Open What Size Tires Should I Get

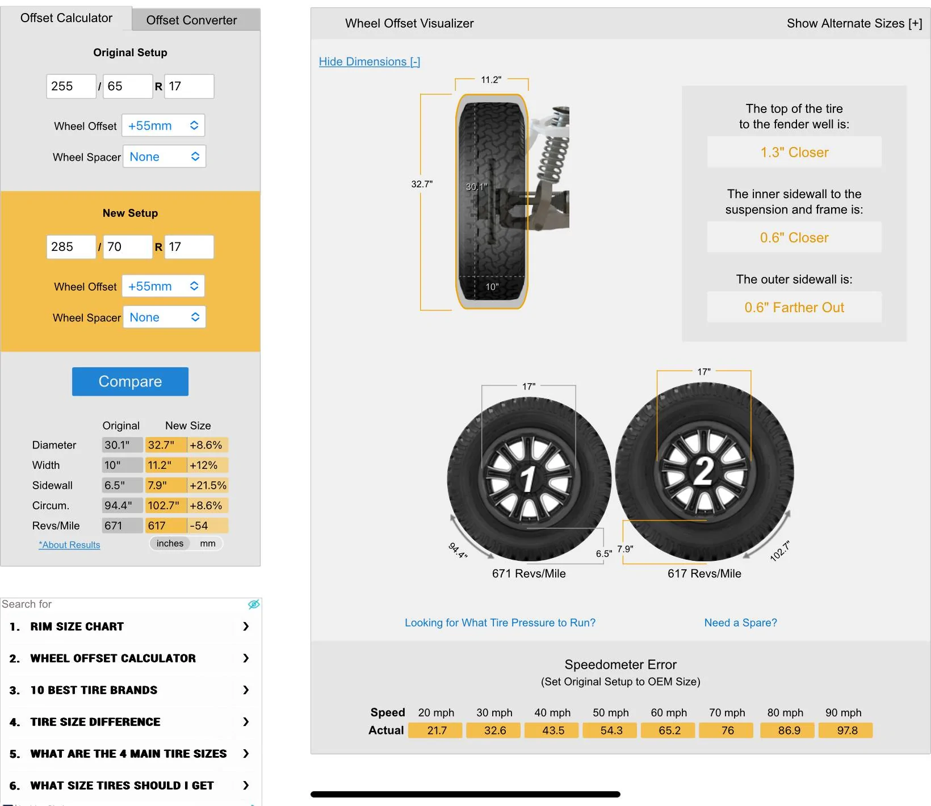[x=122, y=786]
